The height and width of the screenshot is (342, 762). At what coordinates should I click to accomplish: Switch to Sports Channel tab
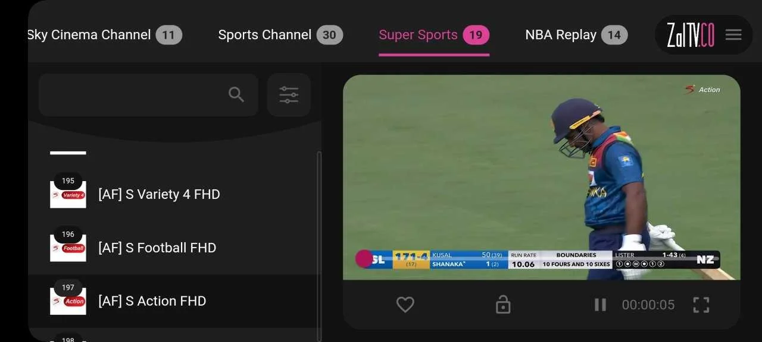(280, 35)
